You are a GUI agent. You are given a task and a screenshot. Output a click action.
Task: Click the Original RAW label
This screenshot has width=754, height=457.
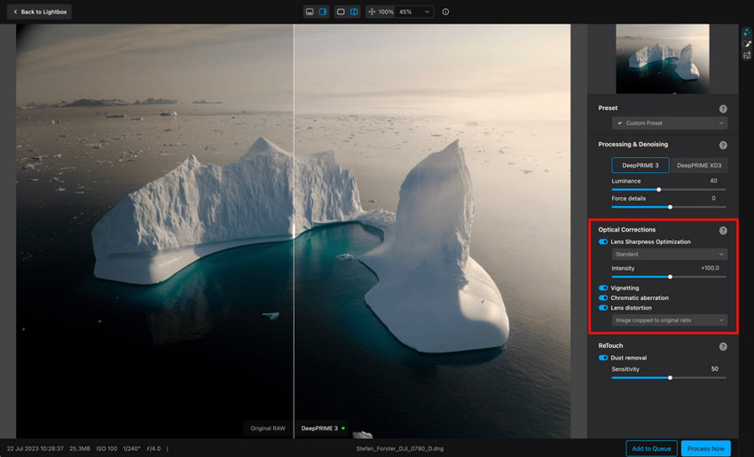click(x=268, y=428)
